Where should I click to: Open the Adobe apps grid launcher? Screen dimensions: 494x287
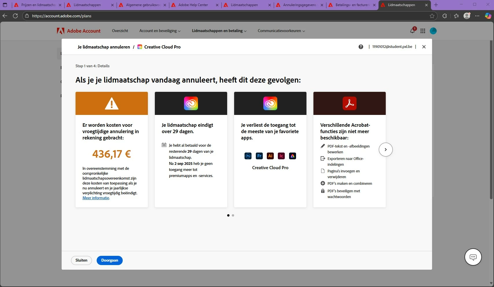423,31
